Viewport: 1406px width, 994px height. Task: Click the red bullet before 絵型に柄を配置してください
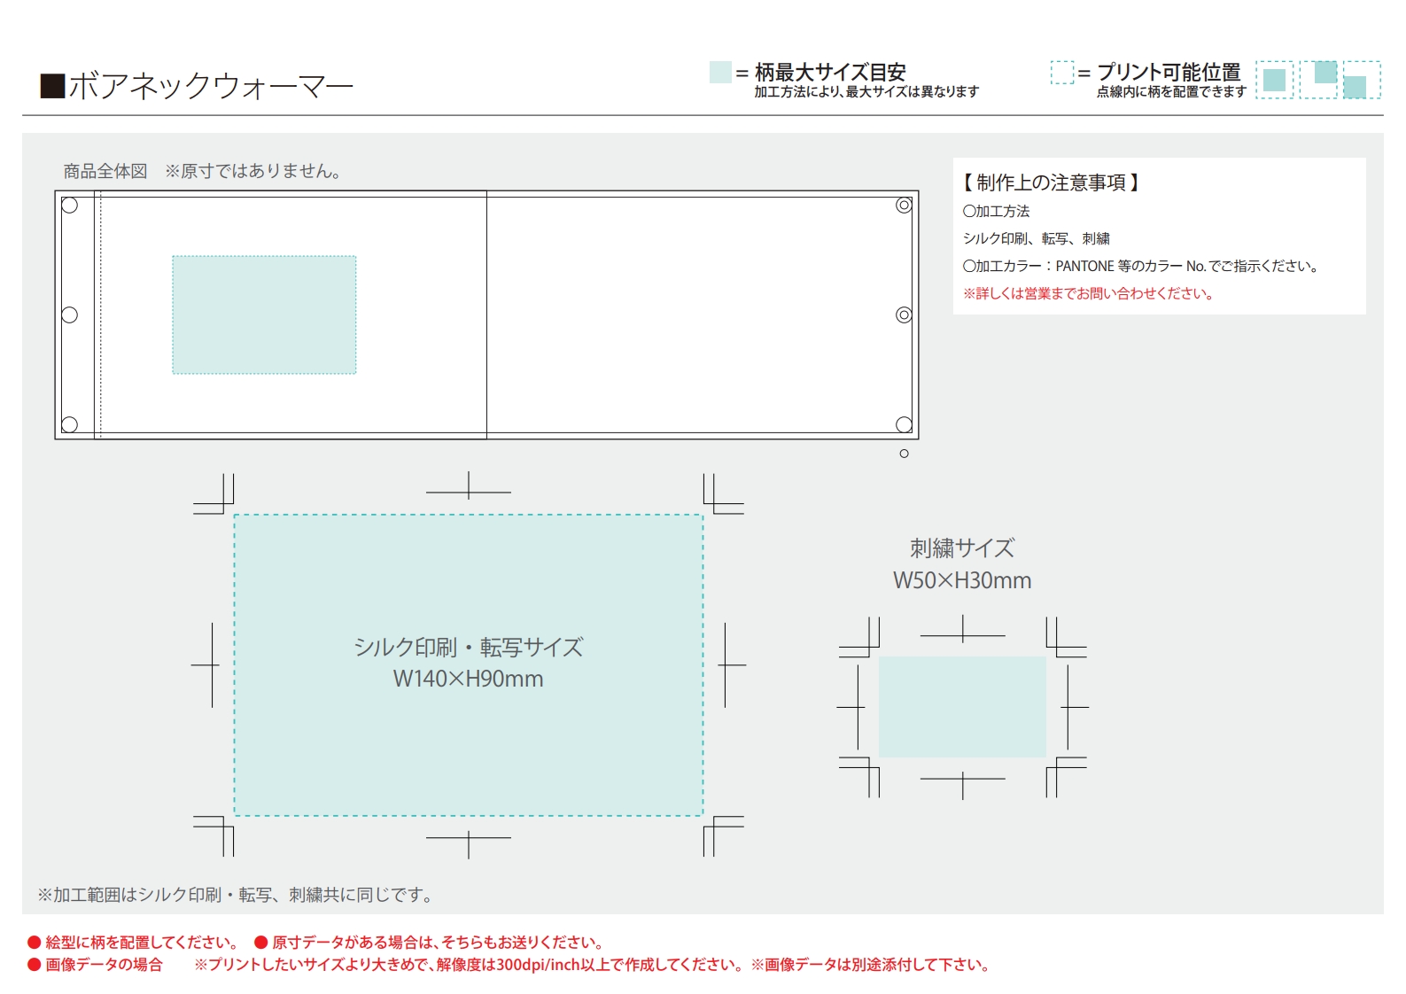tap(35, 942)
